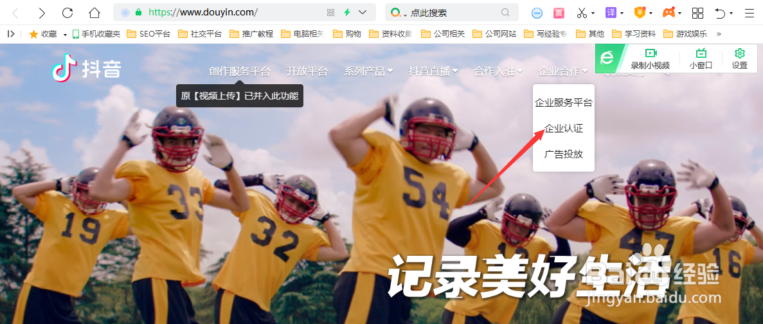Click the search box labeled 点此搜索
Screen dimensions: 763x324
[453, 13]
